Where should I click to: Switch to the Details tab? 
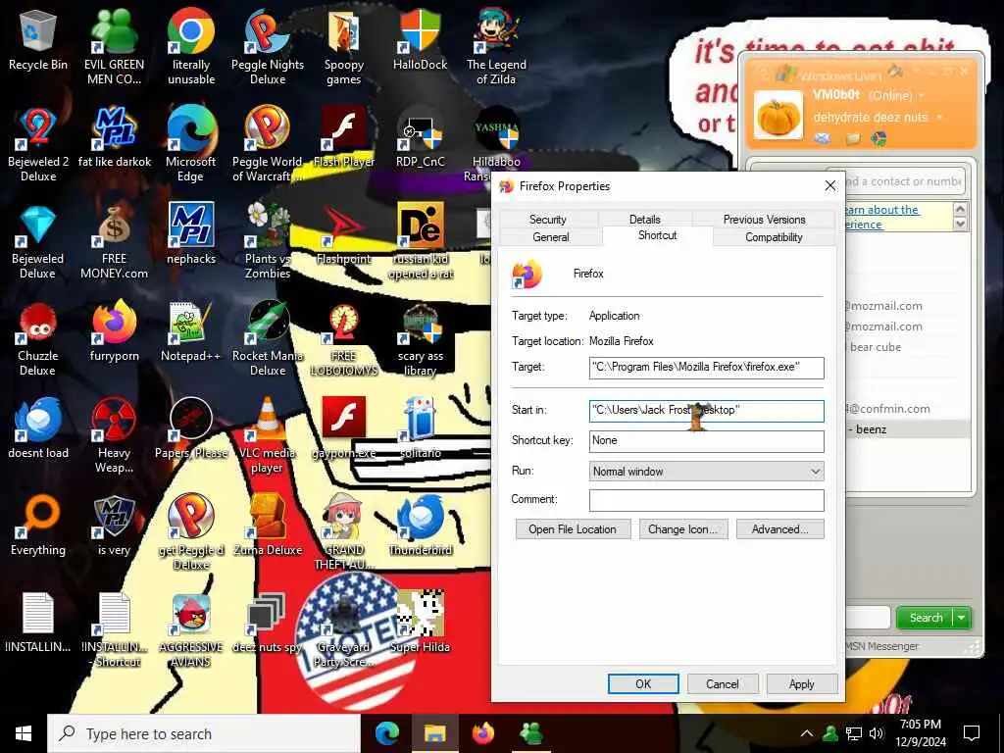click(x=644, y=219)
